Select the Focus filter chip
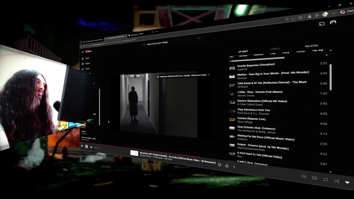 (x=300, y=51)
